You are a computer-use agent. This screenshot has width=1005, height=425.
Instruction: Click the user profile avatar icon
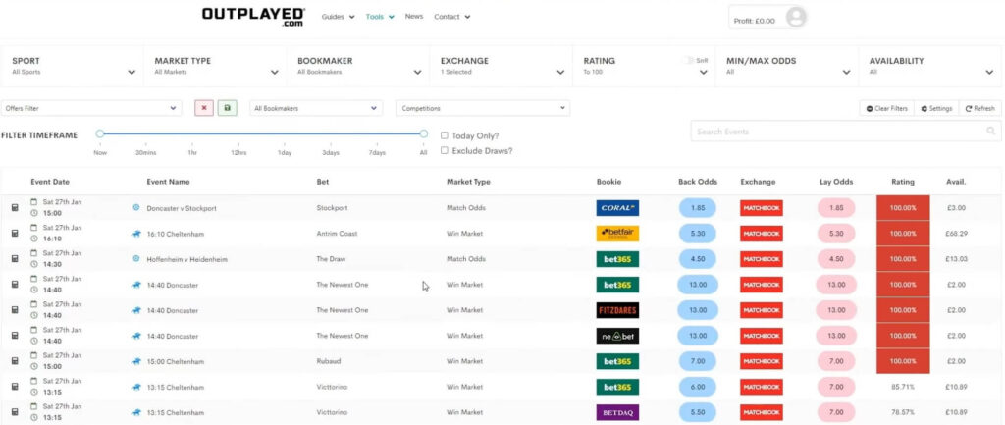click(795, 18)
